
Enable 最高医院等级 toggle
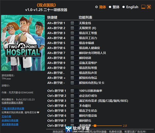74,68
